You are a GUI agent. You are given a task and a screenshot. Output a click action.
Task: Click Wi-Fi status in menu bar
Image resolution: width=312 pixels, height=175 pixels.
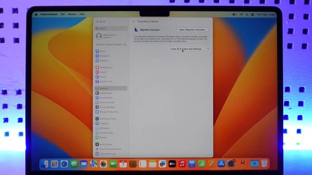coord(241,15)
